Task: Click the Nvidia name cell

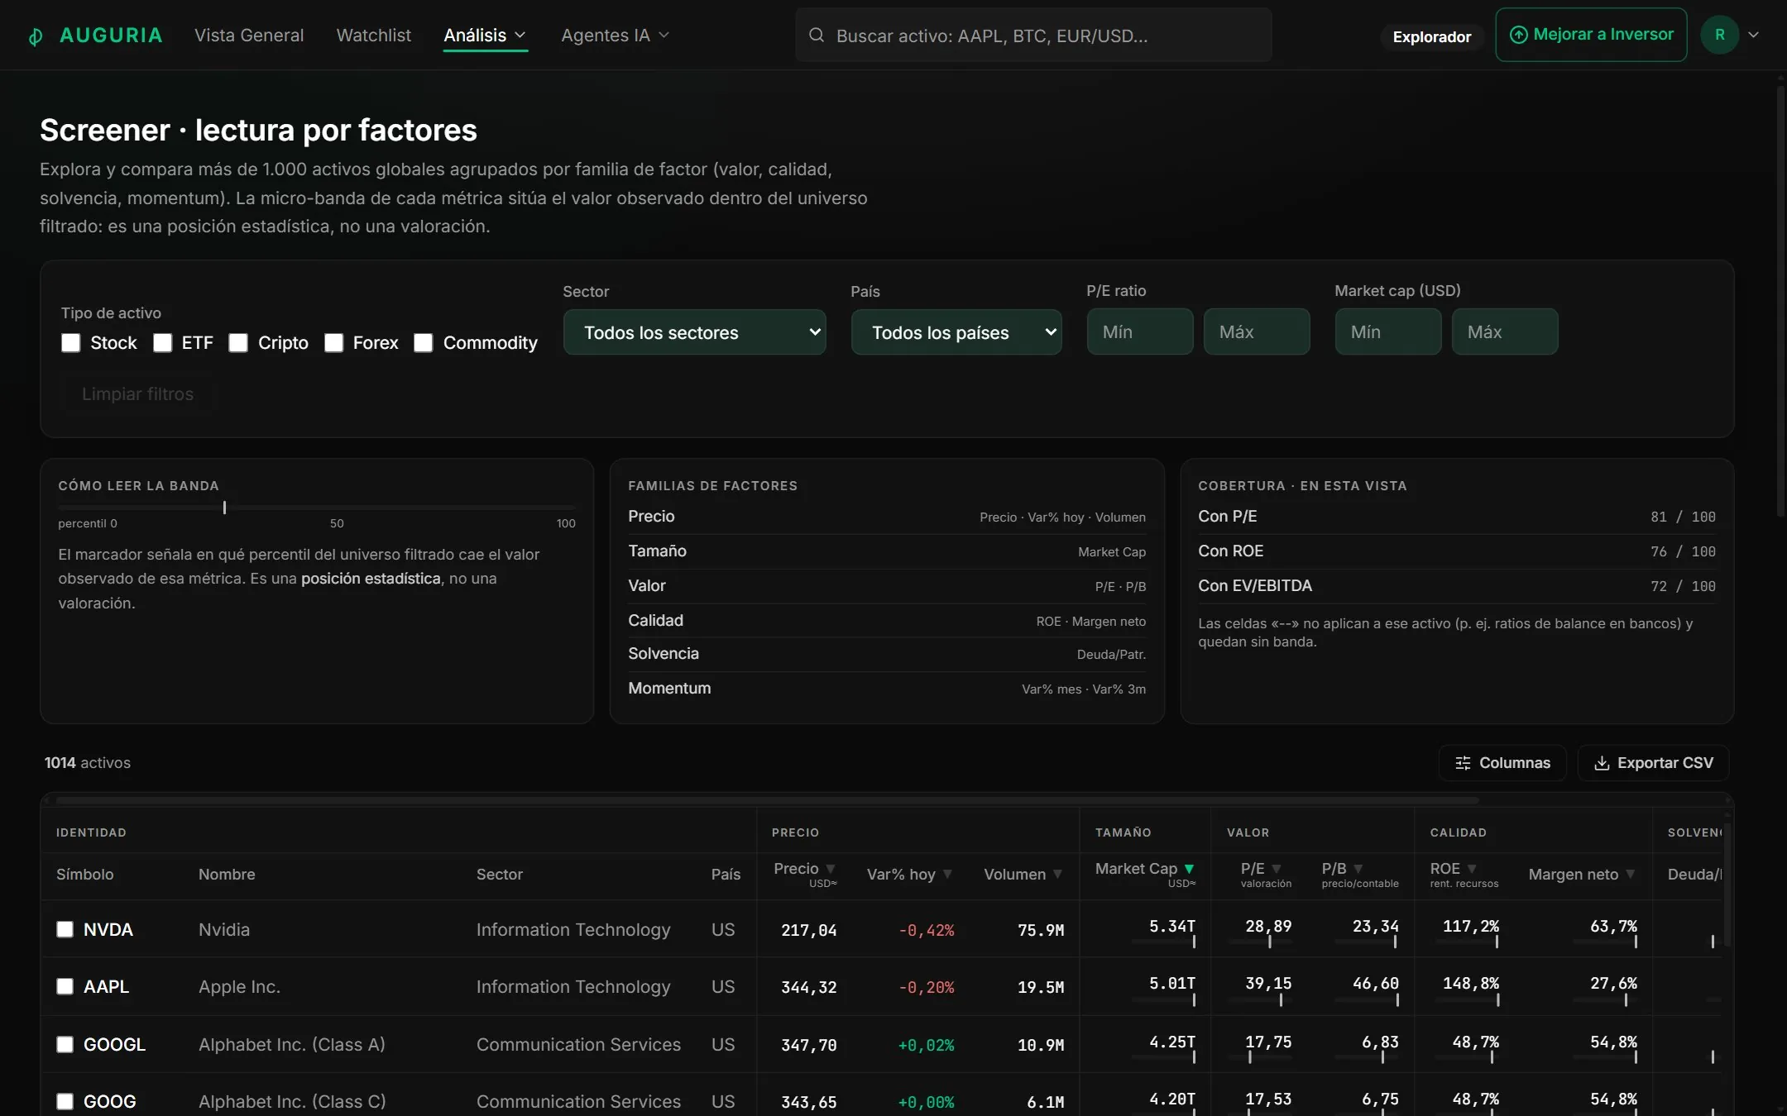Action: click(224, 929)
